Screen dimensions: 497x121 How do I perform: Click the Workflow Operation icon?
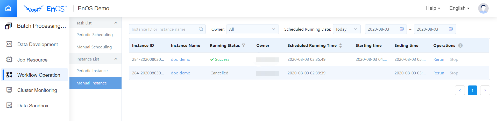tap(9, 75)
